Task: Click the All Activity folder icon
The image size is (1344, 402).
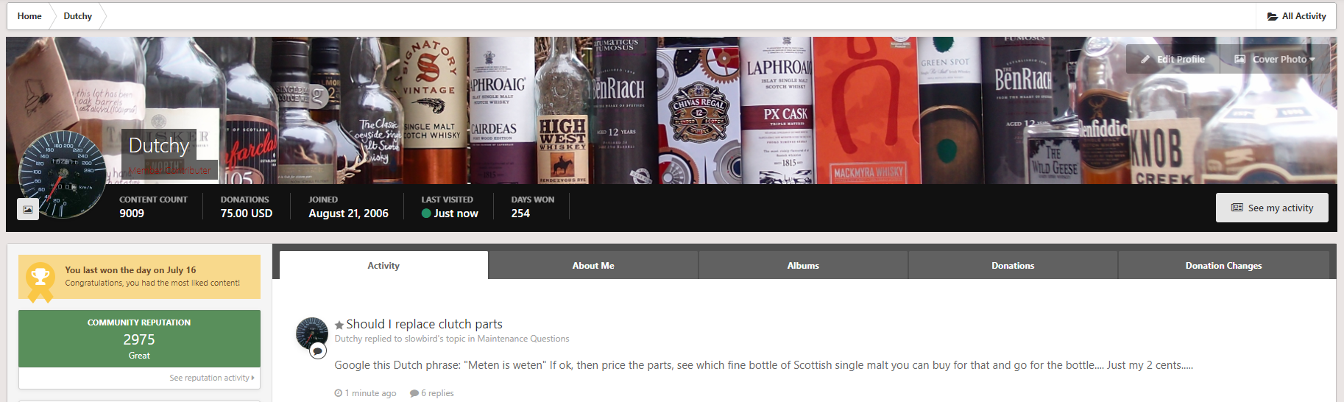Action: pyautogui.click(x=1272, y=16)
